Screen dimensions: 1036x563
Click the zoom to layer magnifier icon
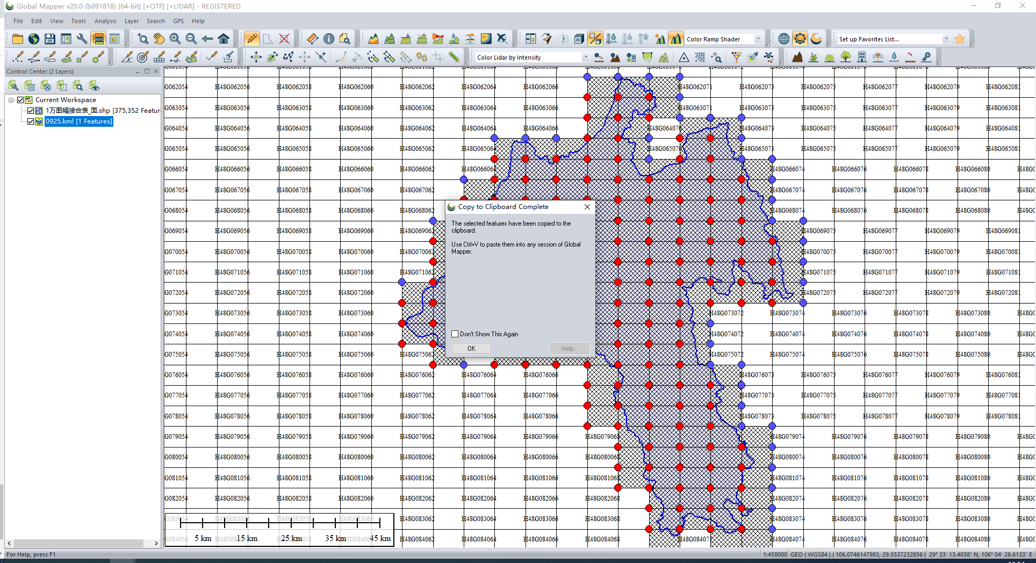[78, 85]
